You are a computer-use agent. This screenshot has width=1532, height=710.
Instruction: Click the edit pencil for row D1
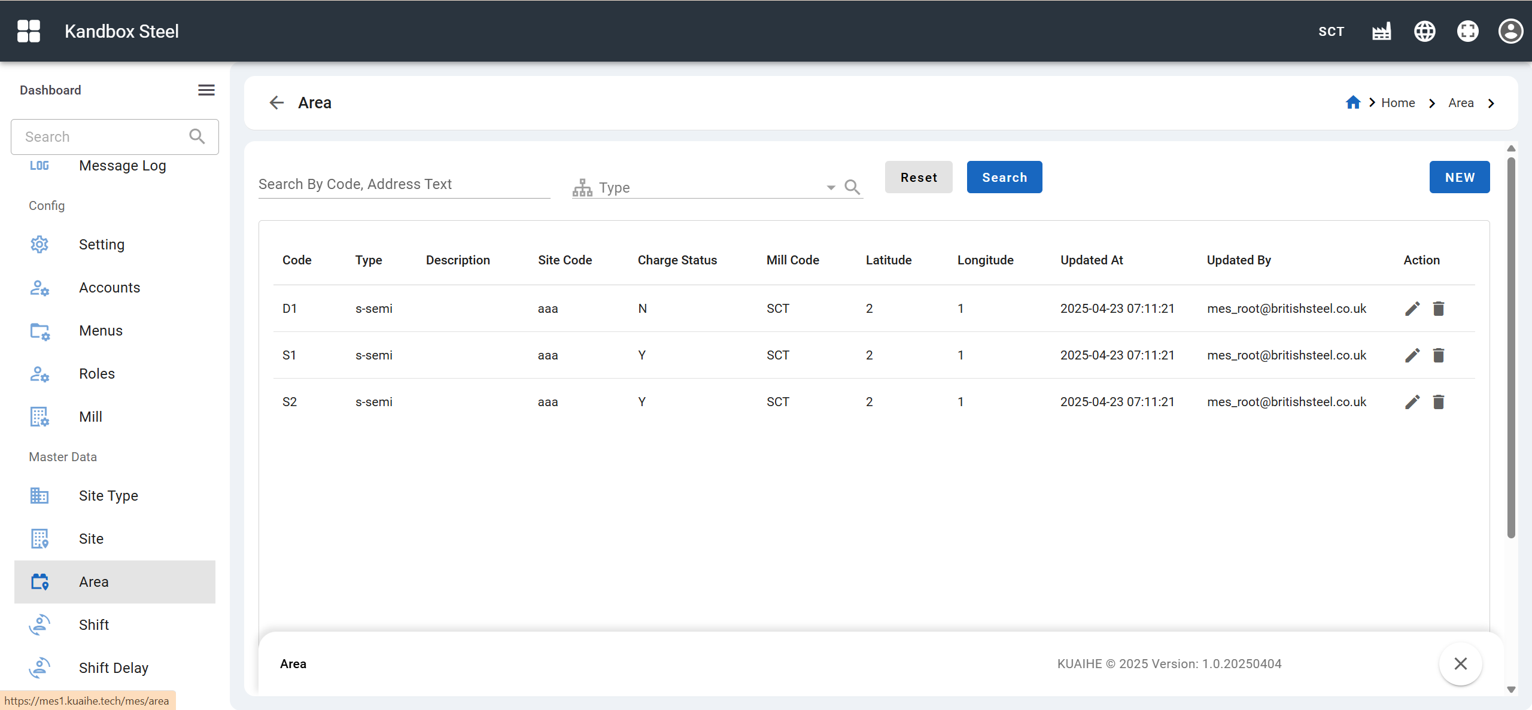tap(1412, 309)
